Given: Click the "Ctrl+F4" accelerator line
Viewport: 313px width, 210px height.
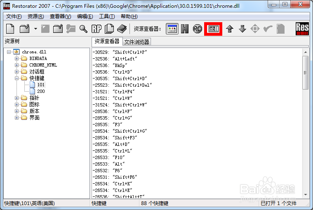Looking at the screenshot, I should (x=113, y=92).
